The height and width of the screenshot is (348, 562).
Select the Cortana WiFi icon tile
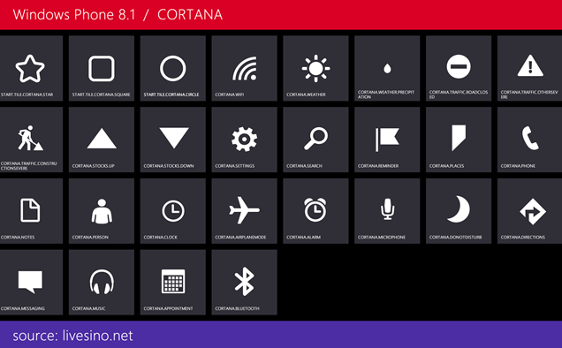click(244, 69)
